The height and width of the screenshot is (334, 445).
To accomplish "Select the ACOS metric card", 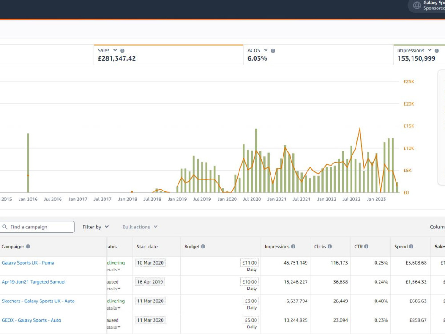I will (x=319, y=55).
